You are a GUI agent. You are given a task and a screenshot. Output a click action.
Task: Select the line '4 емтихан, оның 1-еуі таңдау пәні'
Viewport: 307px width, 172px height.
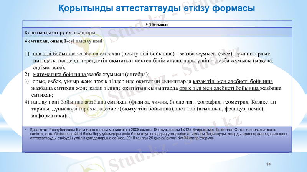pyautogui.click(x=63, y=41)
